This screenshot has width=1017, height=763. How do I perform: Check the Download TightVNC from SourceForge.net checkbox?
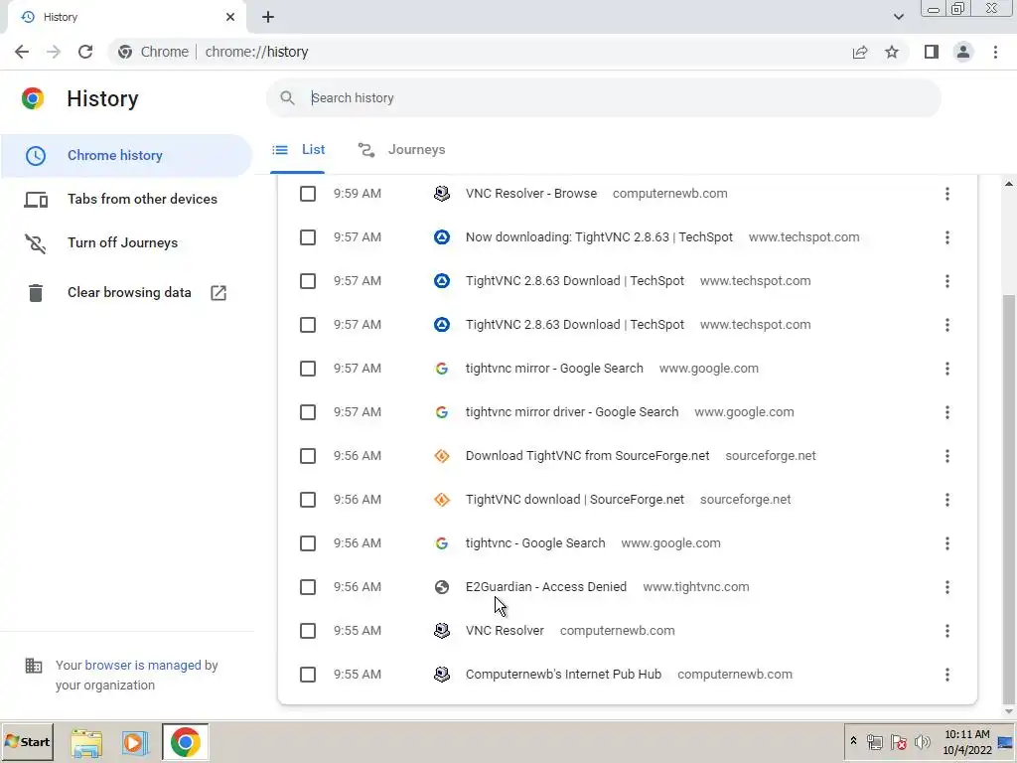coord(308,456)
